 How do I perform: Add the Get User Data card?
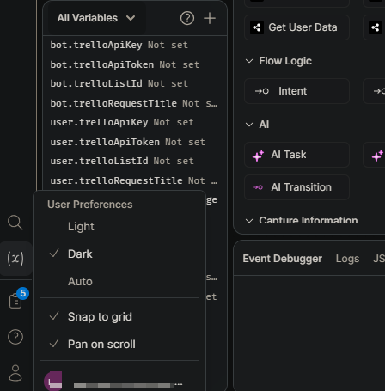(x=296, y=27)
